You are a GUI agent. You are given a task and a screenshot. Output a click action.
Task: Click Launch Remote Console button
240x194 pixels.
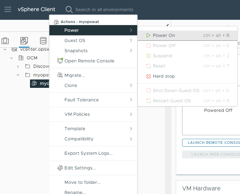coord(211,143)
